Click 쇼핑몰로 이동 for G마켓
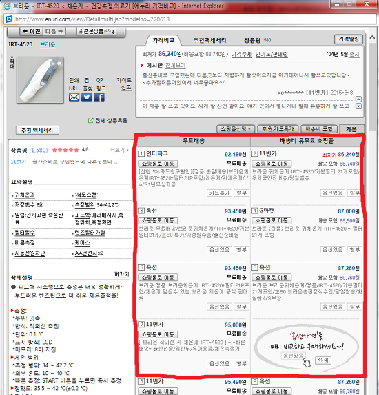Image resolution: width=379 pixels, height=395 pixels. [x=272, y=221]
